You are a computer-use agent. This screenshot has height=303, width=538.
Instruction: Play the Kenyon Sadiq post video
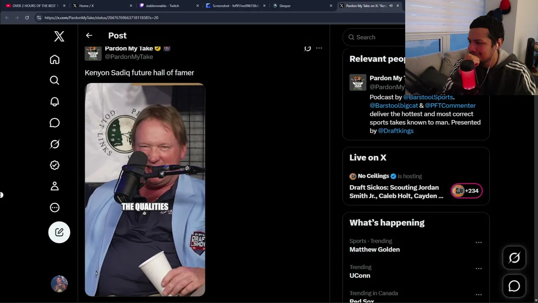(x=145, y=190)
